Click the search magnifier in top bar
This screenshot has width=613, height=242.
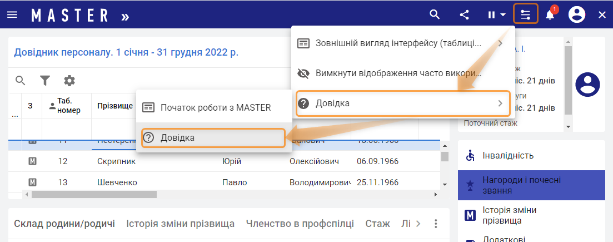coord(435,15)
